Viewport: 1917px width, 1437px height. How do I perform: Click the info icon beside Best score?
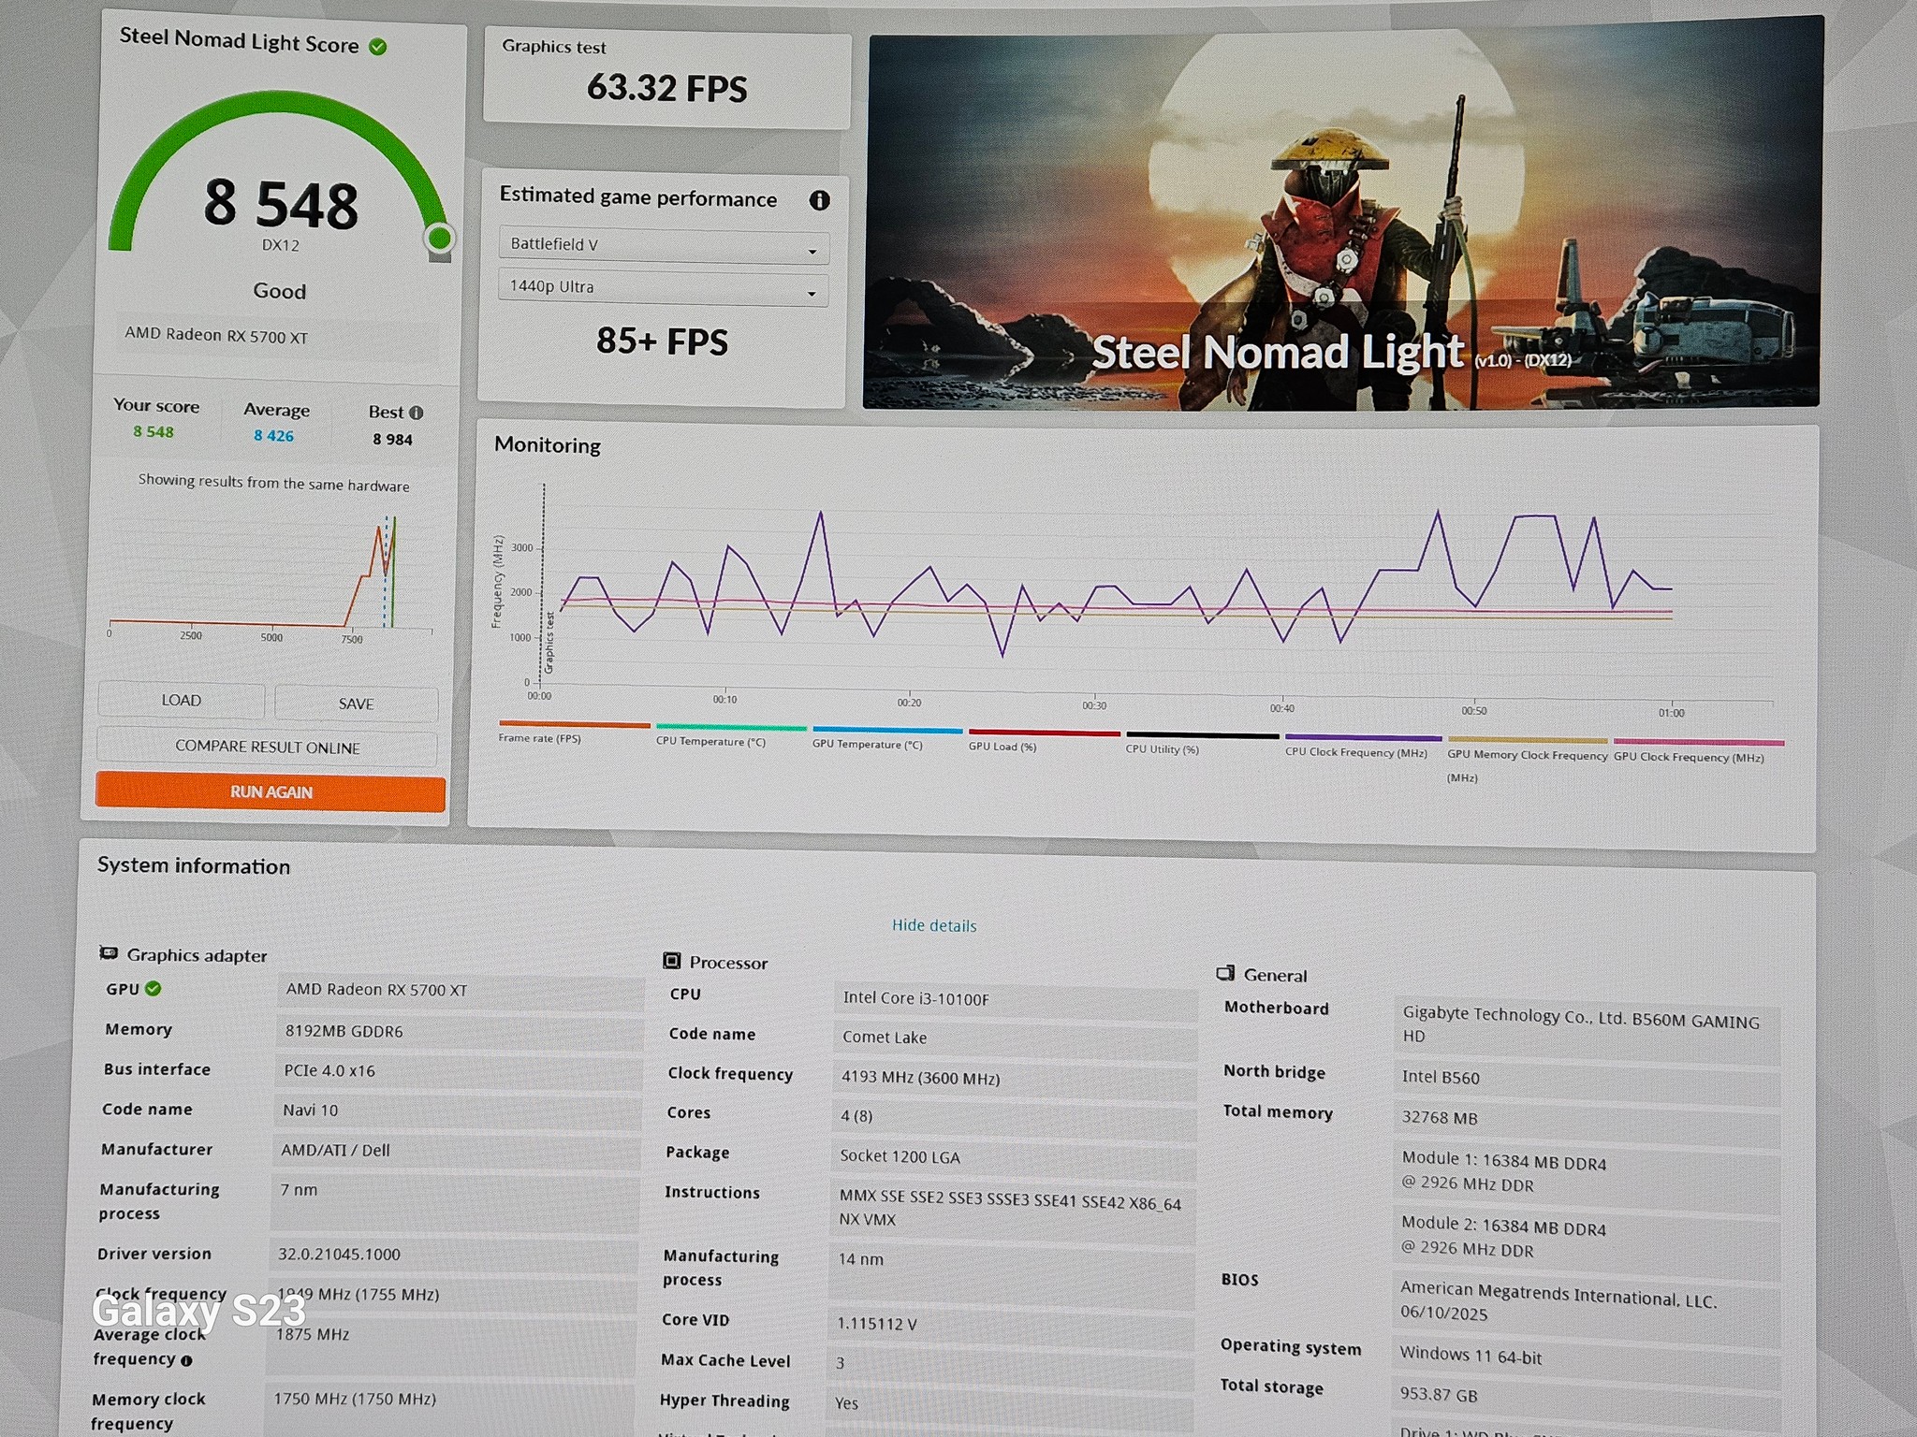(417, 413)
